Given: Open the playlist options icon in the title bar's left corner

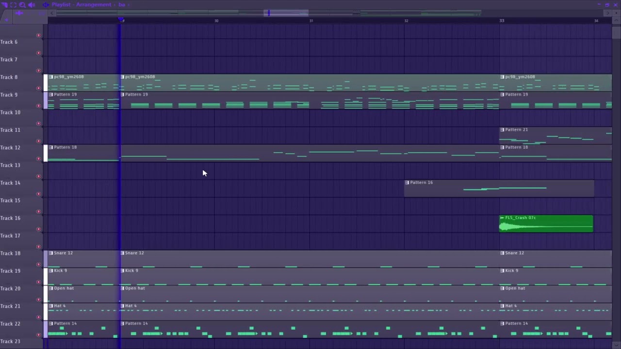Looking at the screenshot, I should [4, 4].
